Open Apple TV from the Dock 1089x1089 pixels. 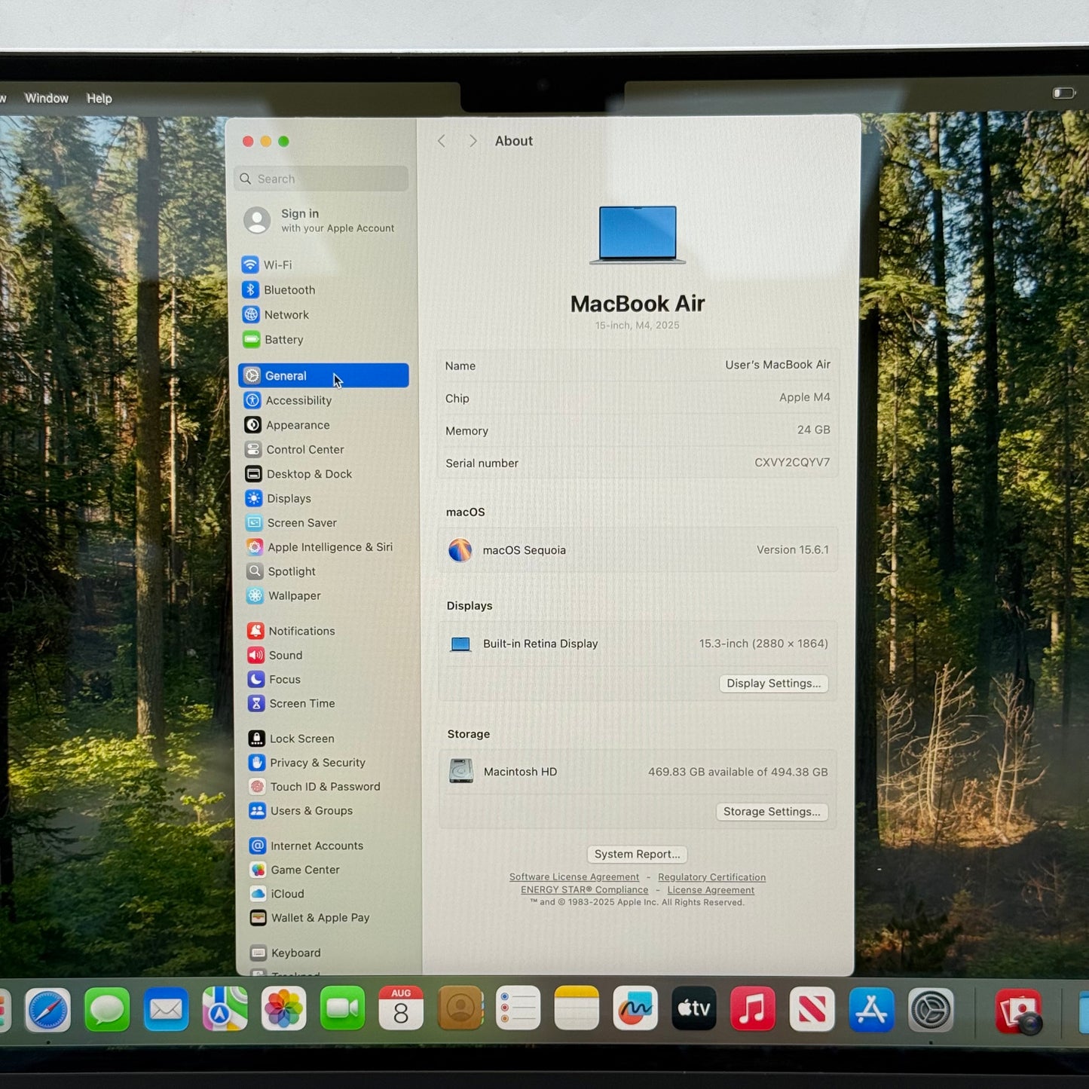pos(694,1008)
